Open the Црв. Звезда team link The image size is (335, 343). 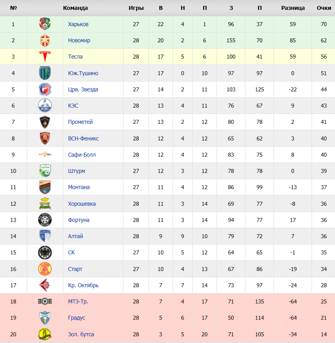point(83,89)
